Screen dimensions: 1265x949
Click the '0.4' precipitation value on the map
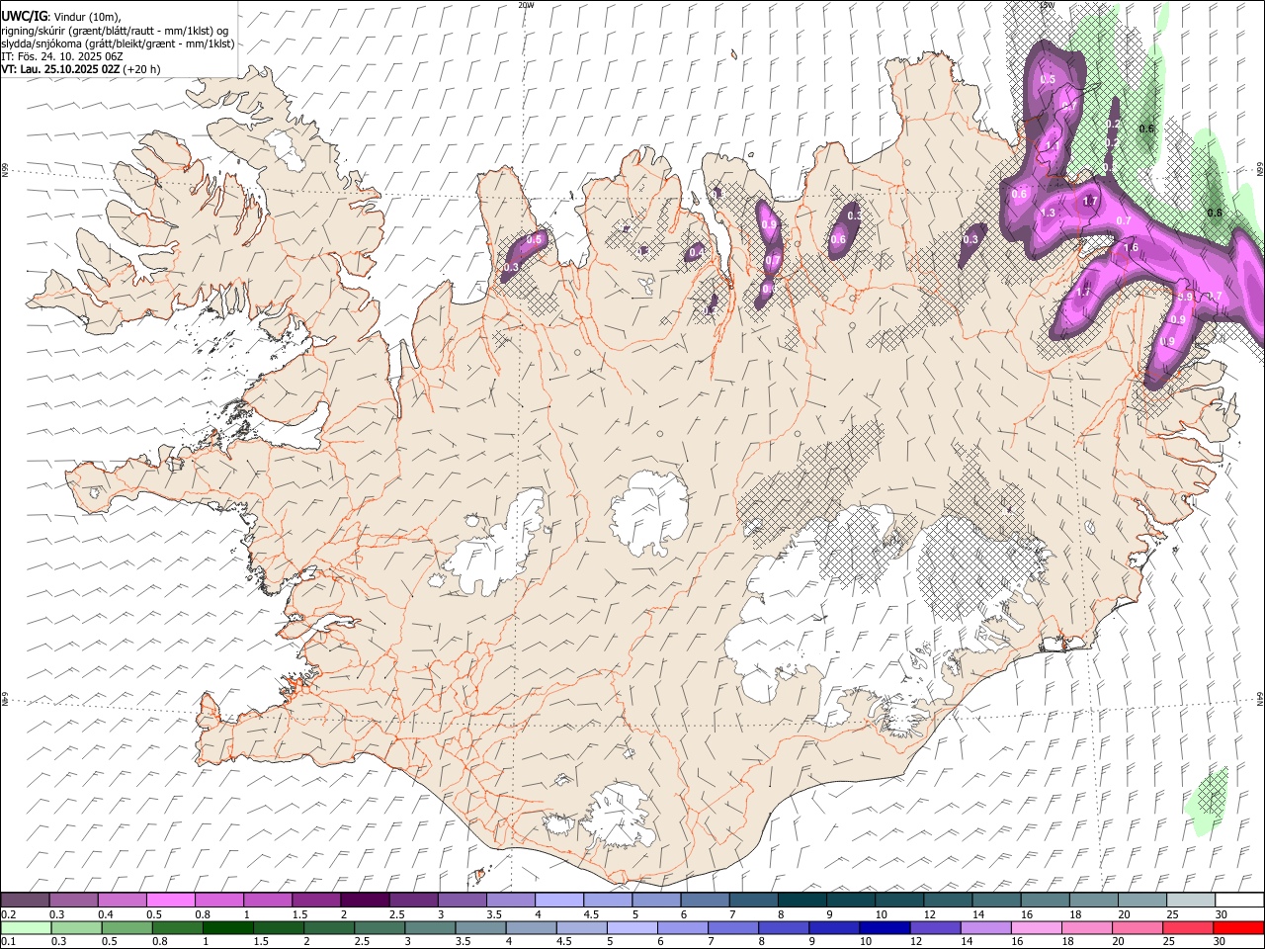click(696, 253)
